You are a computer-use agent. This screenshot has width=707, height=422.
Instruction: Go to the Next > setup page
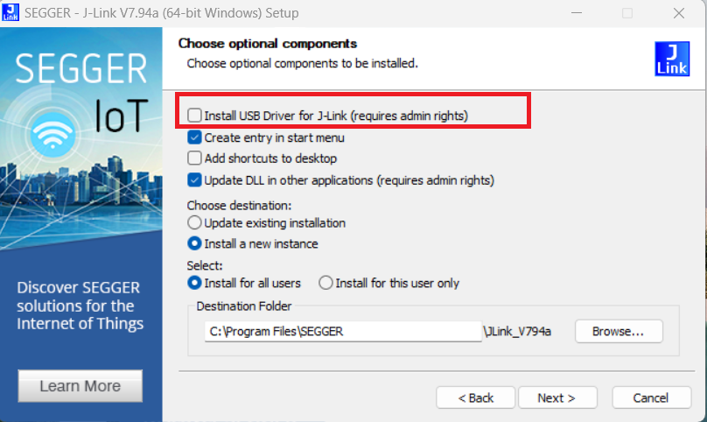557,397
